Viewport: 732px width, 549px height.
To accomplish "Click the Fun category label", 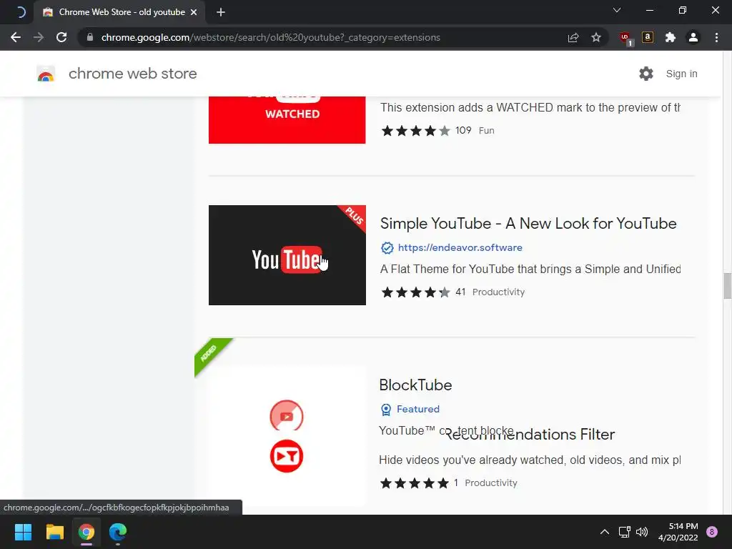I will pos(486,131).
